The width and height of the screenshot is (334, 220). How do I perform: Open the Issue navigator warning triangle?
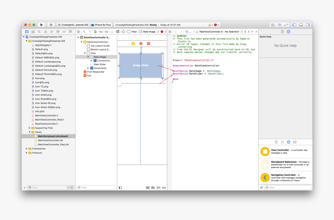45,32
